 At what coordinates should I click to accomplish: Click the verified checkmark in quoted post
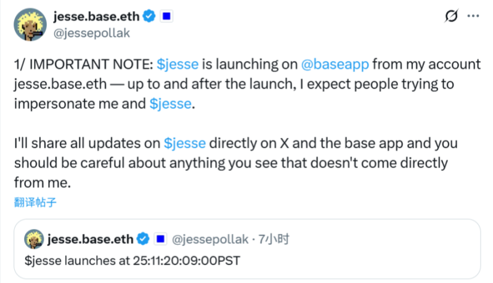pos(144,237)
